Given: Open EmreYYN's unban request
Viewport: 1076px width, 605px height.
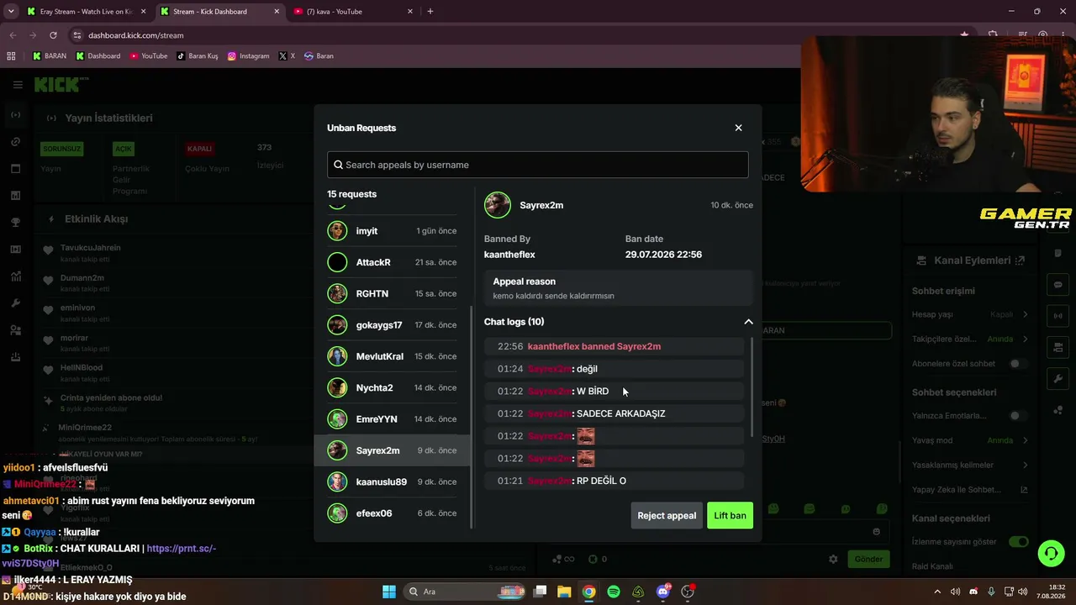Looking at the screenshot, I should [x=393, y=419].
